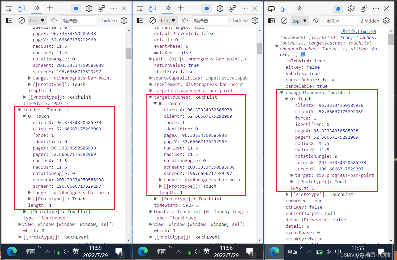The height and width of the screenshot is (260, 397).
Task: Expand the path: (8) array
Action: click(x=151, y=59)
